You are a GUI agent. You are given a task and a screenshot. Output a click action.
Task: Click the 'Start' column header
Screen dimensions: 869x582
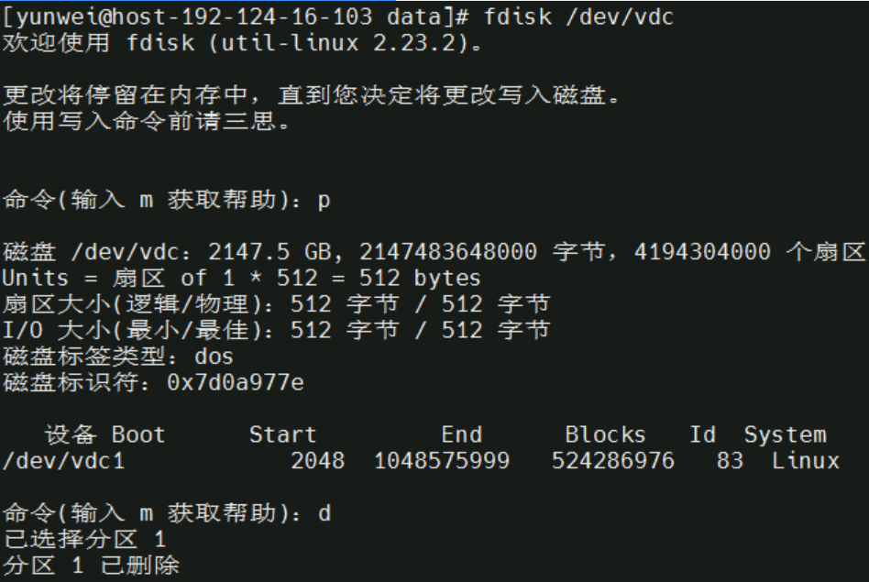(x=282, y=434)
